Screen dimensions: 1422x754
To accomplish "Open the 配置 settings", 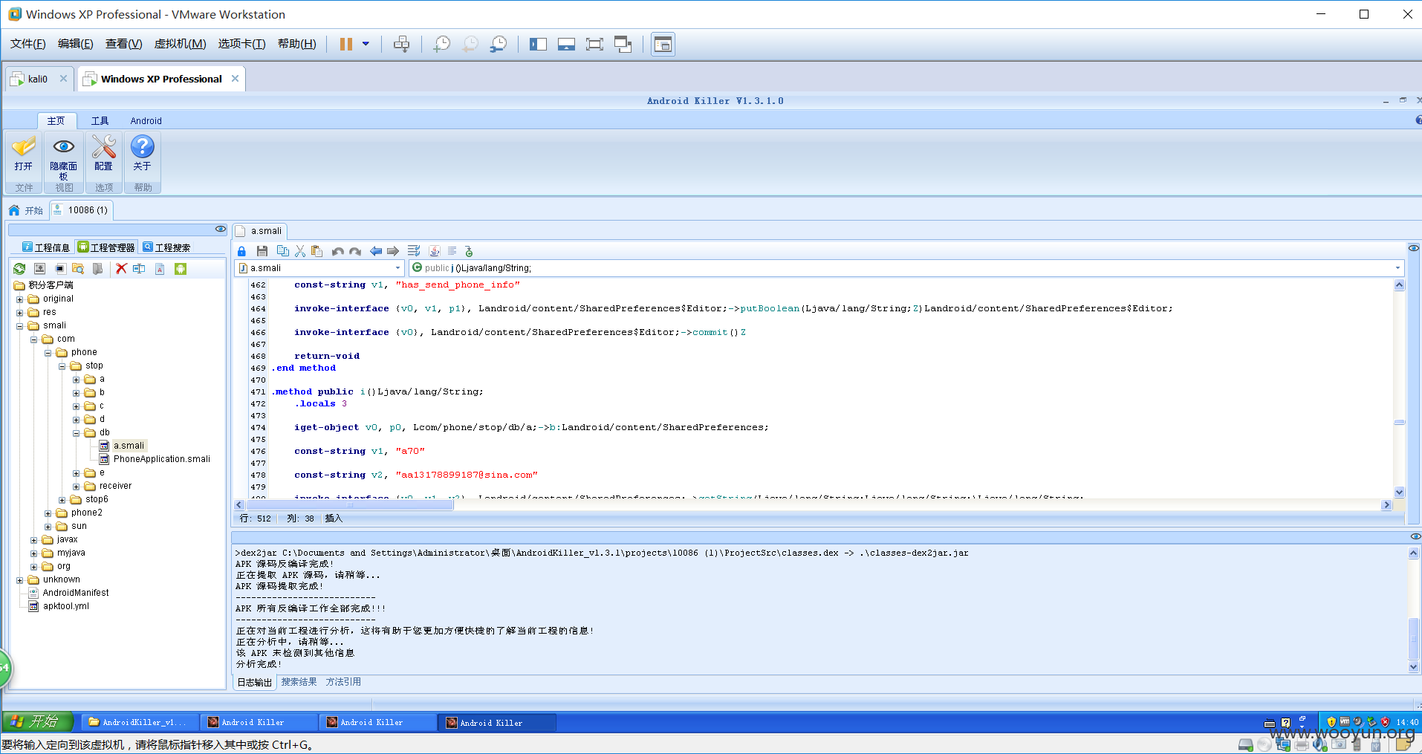I will pyautogui.click(x=104, y=155).
